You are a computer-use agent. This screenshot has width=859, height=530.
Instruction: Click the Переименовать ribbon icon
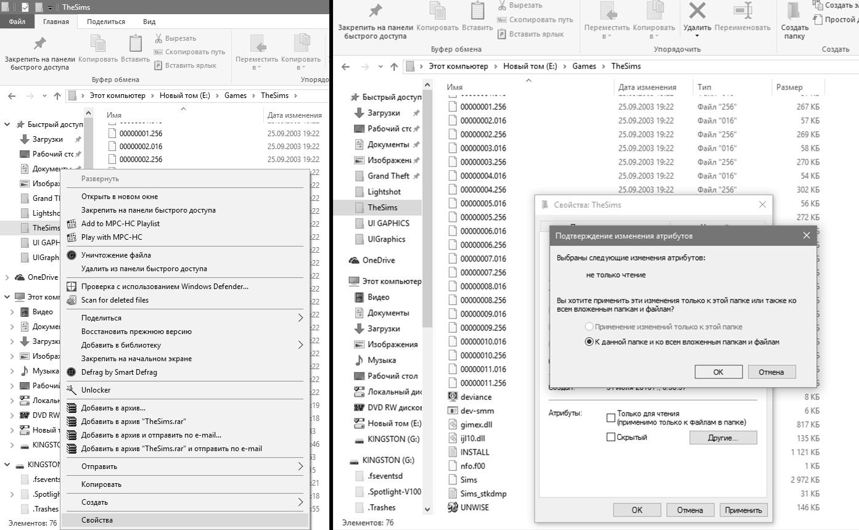tap(742, 10)
